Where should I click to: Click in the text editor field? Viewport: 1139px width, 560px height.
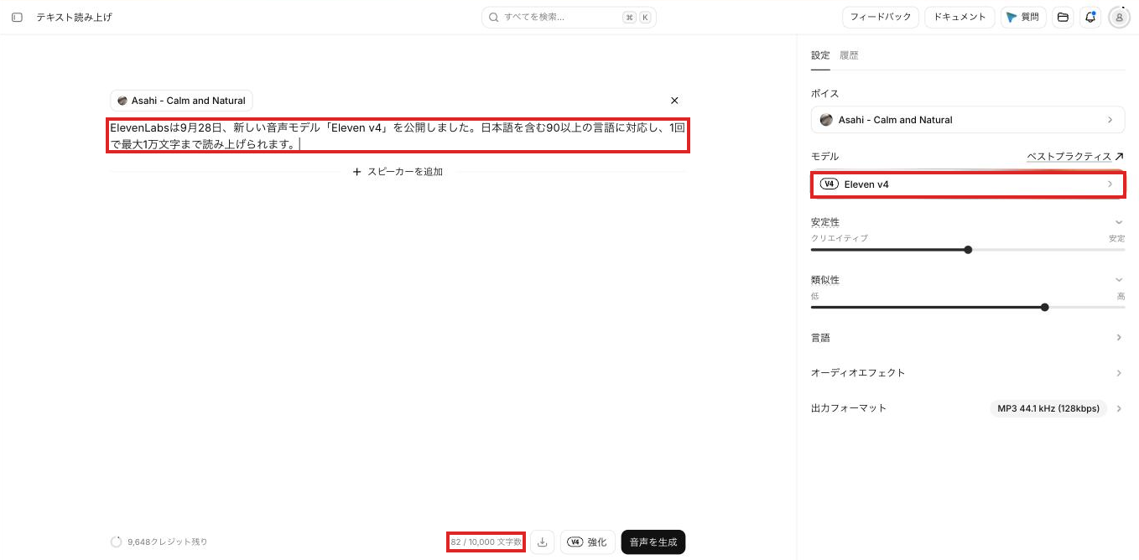398,136
